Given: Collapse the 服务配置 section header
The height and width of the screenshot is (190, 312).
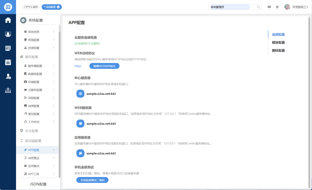Looking at the screenshot, I should [32, 57].
